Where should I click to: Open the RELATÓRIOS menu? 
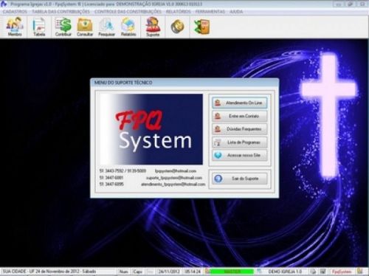[179, 12]
